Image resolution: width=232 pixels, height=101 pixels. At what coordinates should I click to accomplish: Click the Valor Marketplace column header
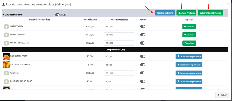point(119,20)
